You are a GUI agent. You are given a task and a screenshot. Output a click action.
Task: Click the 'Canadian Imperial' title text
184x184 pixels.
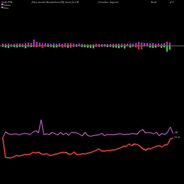click(x=108, y=2)
